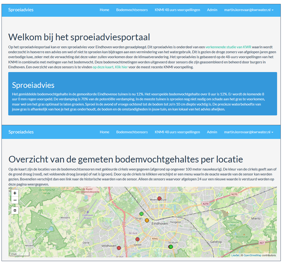Click the 'Eindhoven' city label on map
The height and width of the screenshot is (262, 282).
point(160,223)
